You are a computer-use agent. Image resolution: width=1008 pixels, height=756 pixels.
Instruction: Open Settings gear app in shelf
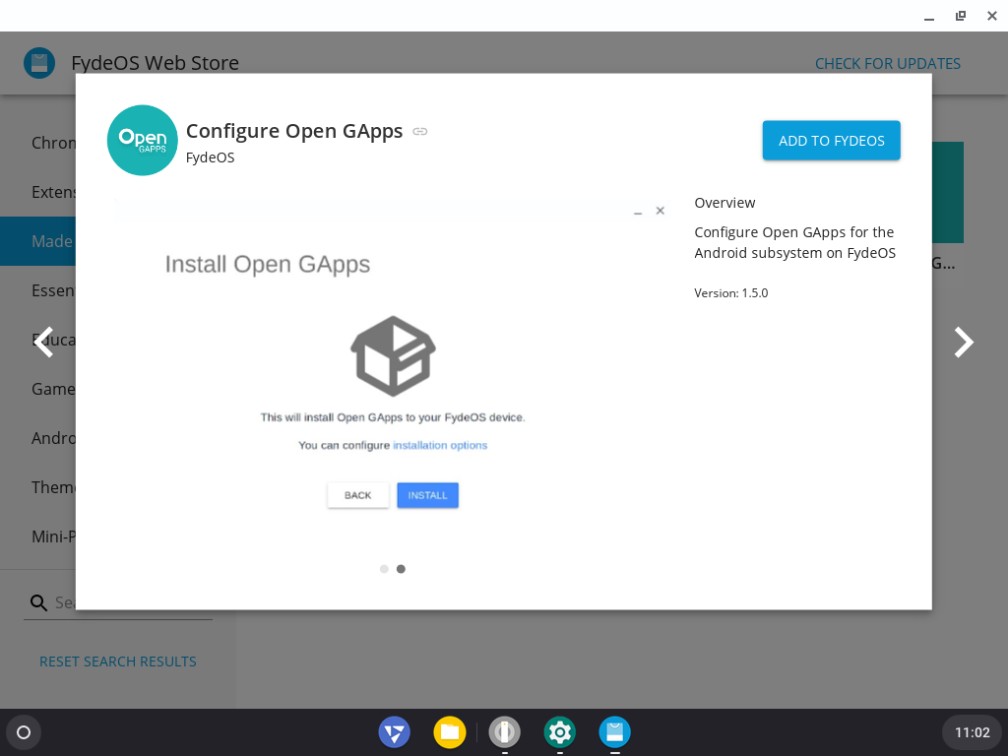coord(560,732)
